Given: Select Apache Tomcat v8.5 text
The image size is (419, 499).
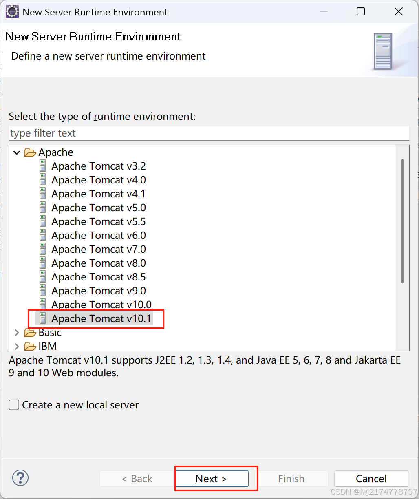Looking at the screenshot, I should click(99, 277).
